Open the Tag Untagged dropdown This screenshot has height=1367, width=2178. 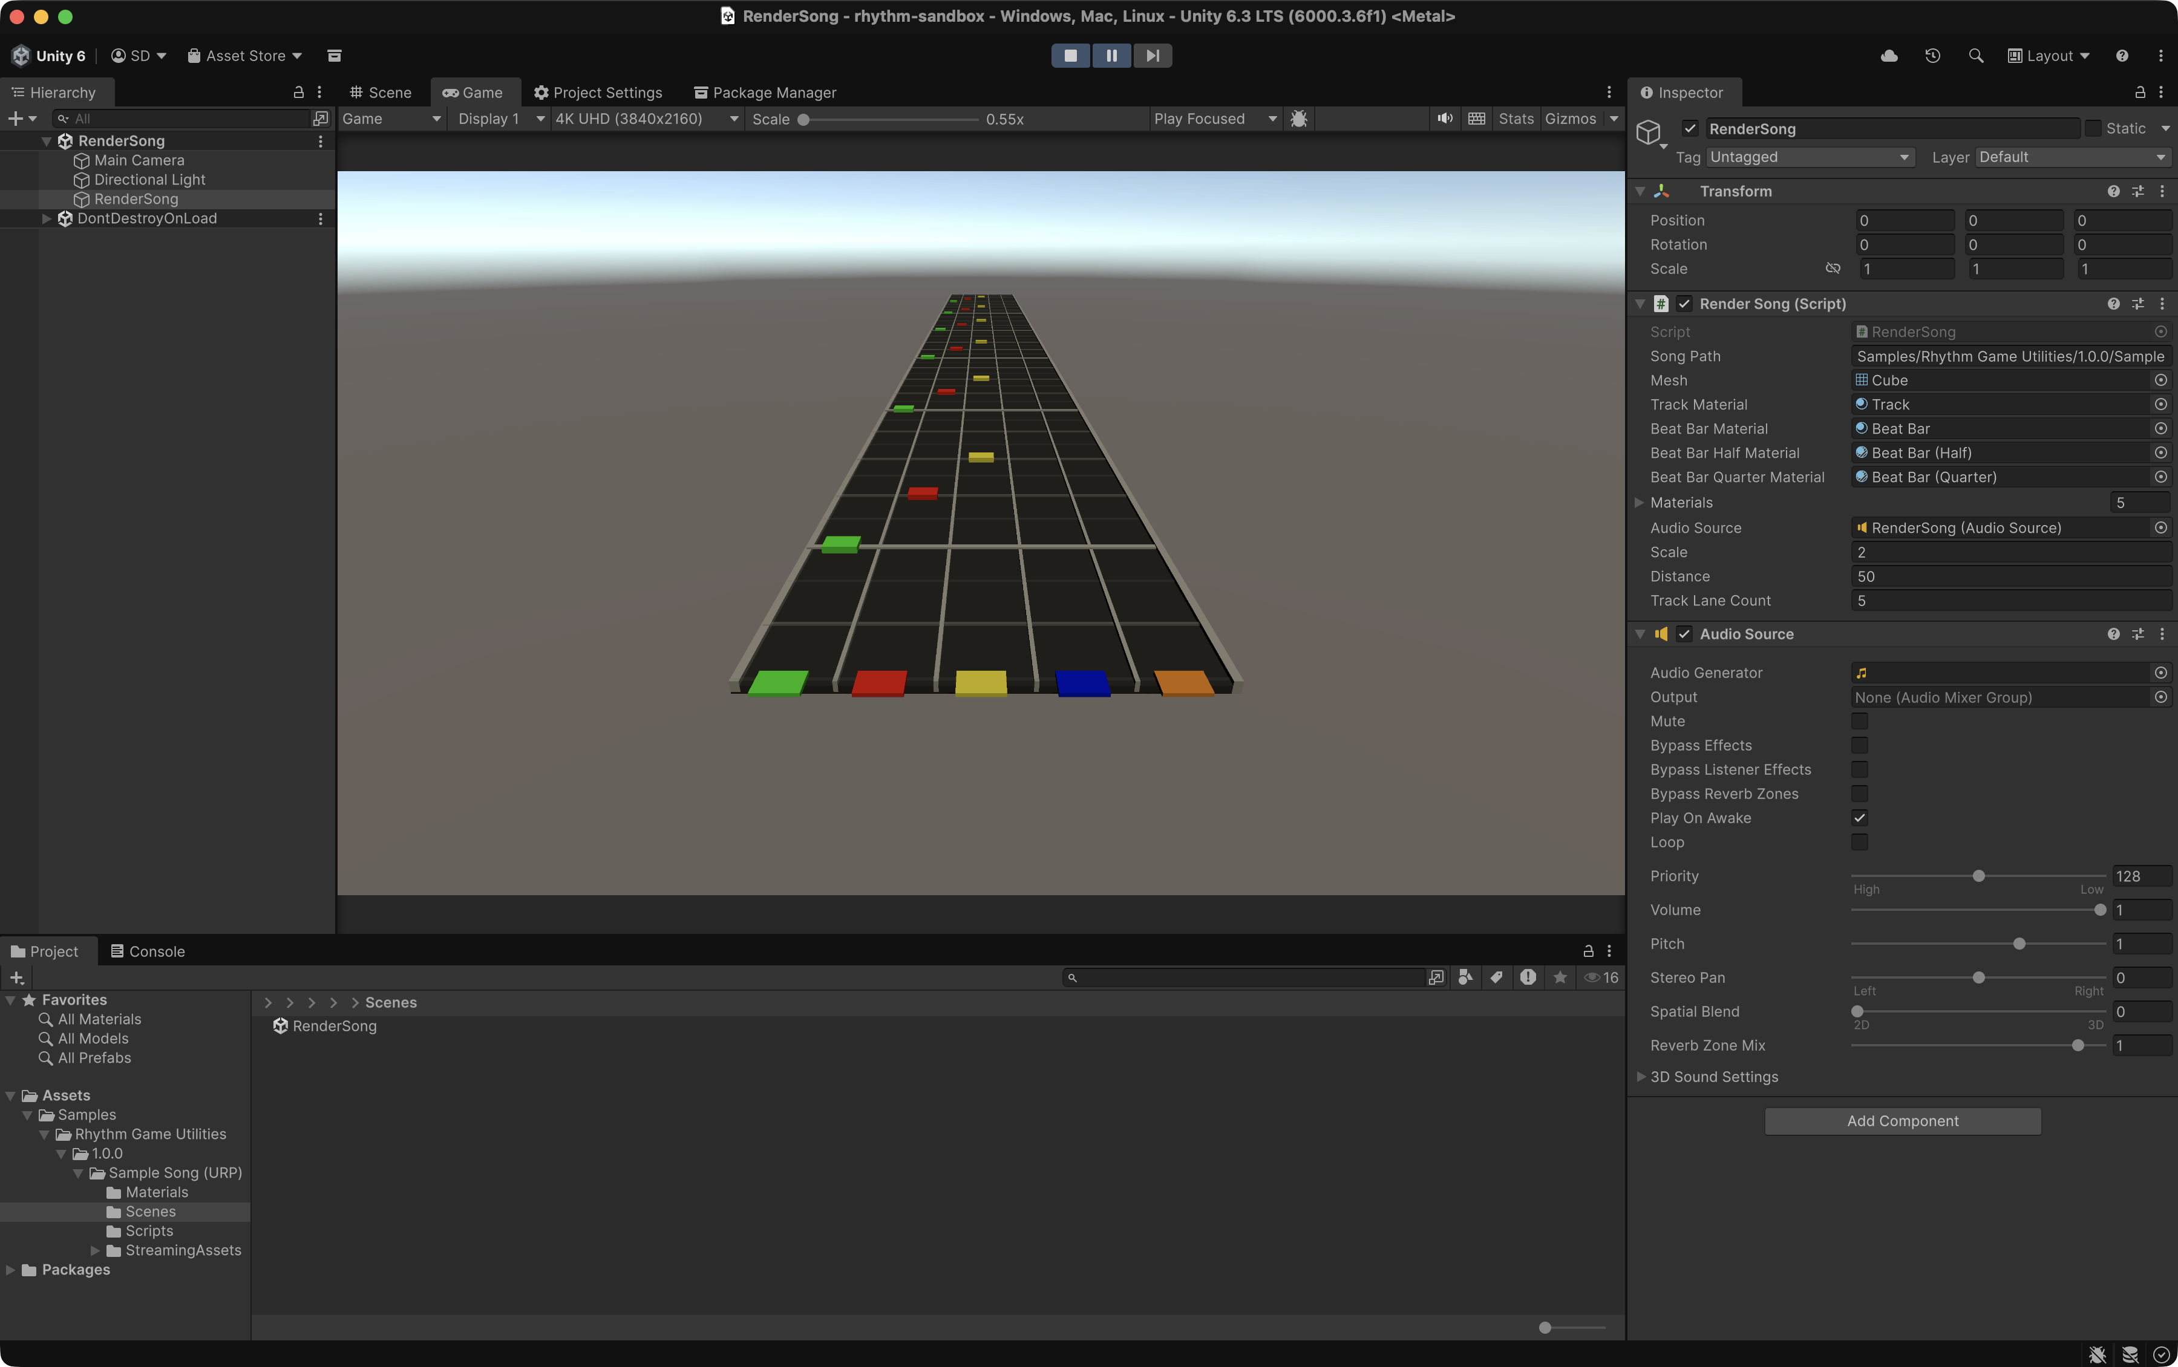(x=1809, y=157)
